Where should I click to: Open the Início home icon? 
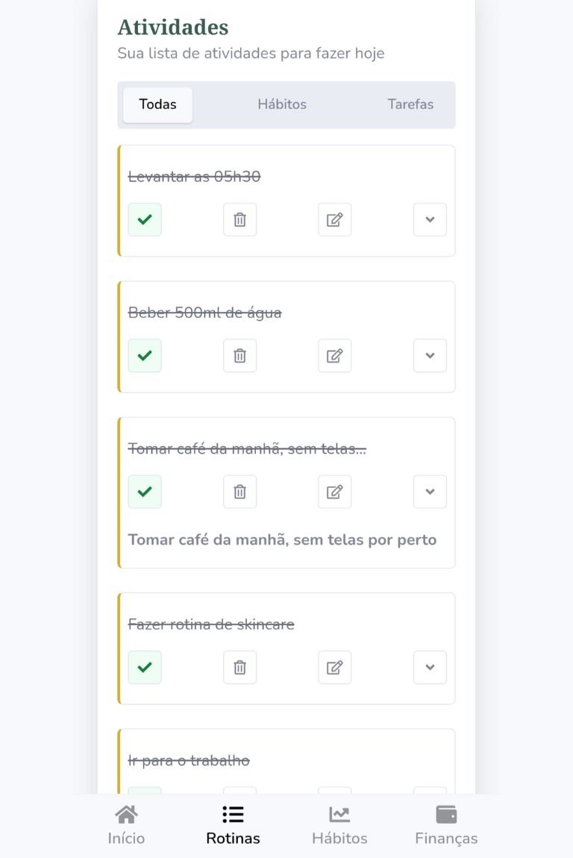coord(125,814)
